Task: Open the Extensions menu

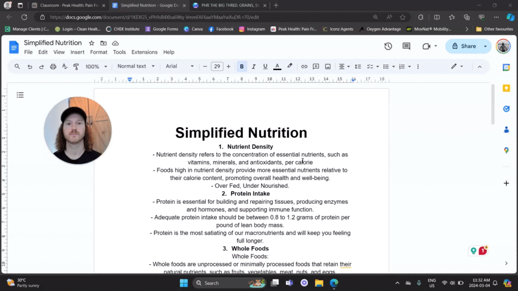Action: point(144,52)
